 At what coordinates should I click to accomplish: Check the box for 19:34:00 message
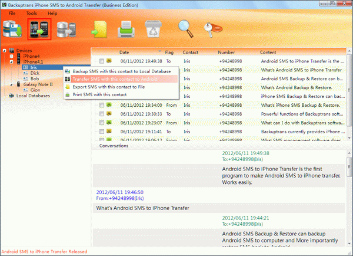point(102,105)
